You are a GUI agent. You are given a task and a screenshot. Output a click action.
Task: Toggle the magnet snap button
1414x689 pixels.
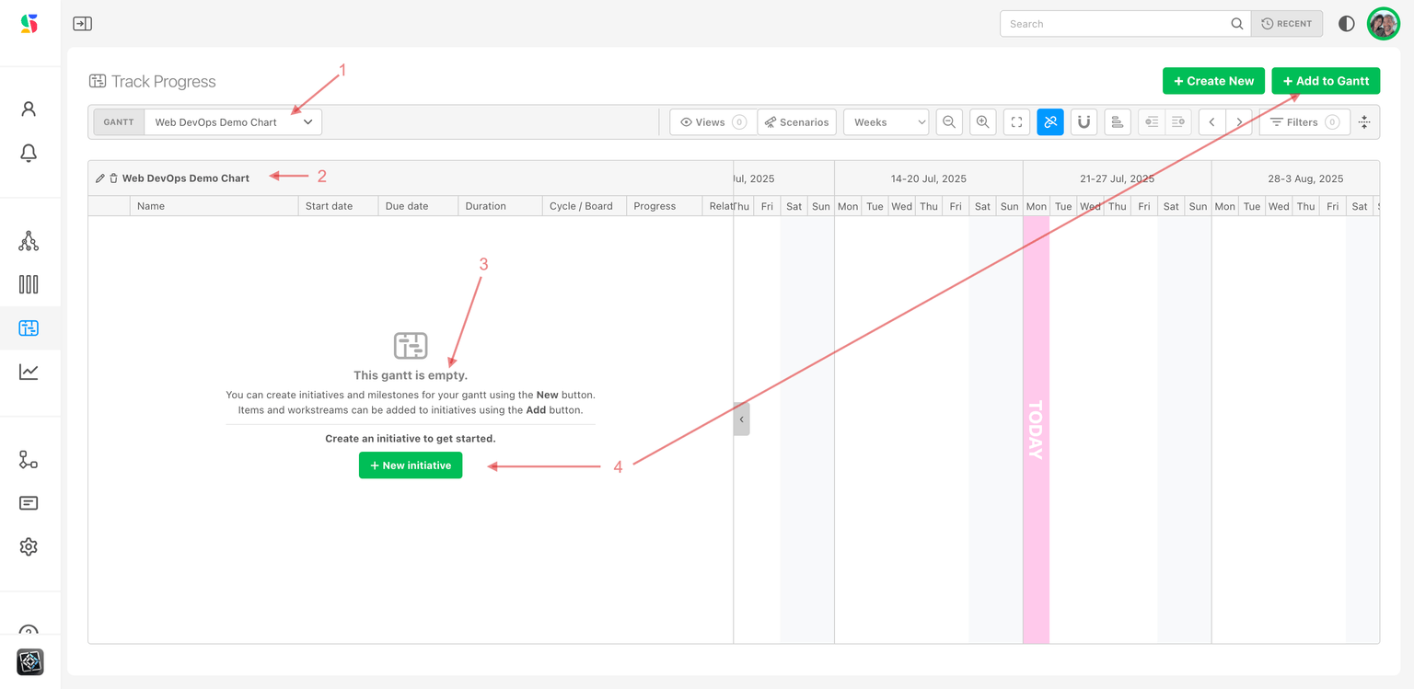1084,122
